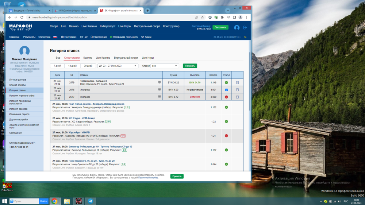Reload the page using the browser refresh icon
This screenshot has width=365, height=205.
(22, 17)
